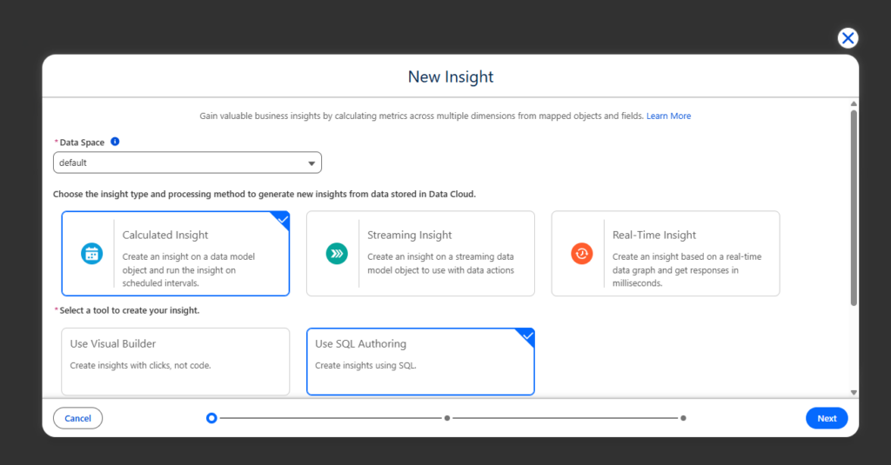Click the 'Create insights with clicks, not code.' text
The image size is (891, 465).
[x=140, y=366]
